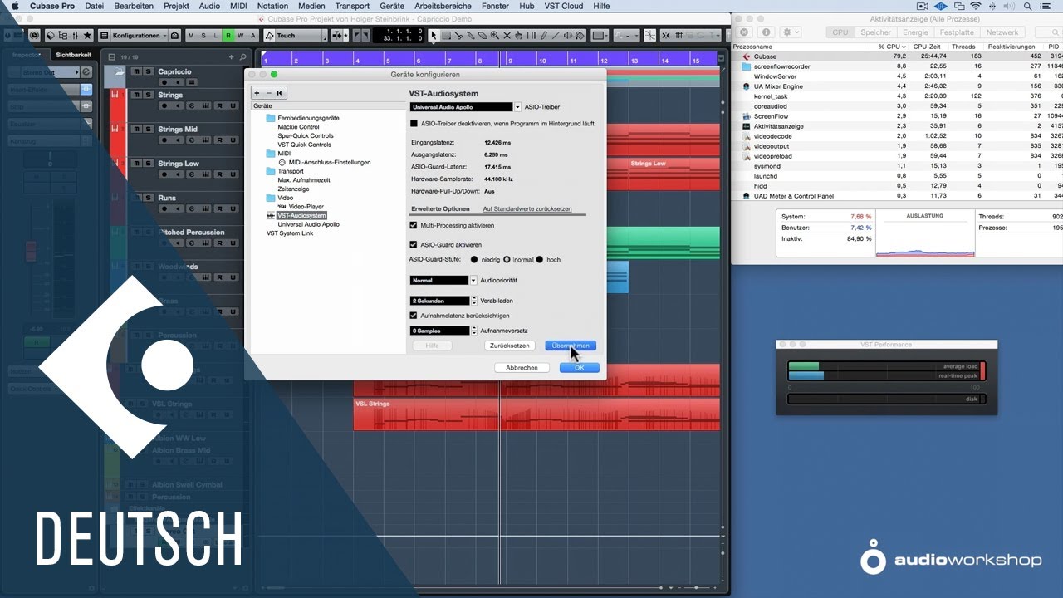
Task: Click the add track plus icon
Action: (232, 56)
